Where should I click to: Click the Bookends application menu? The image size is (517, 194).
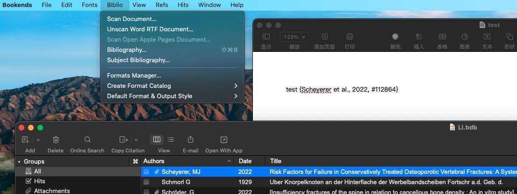[17, 5]
